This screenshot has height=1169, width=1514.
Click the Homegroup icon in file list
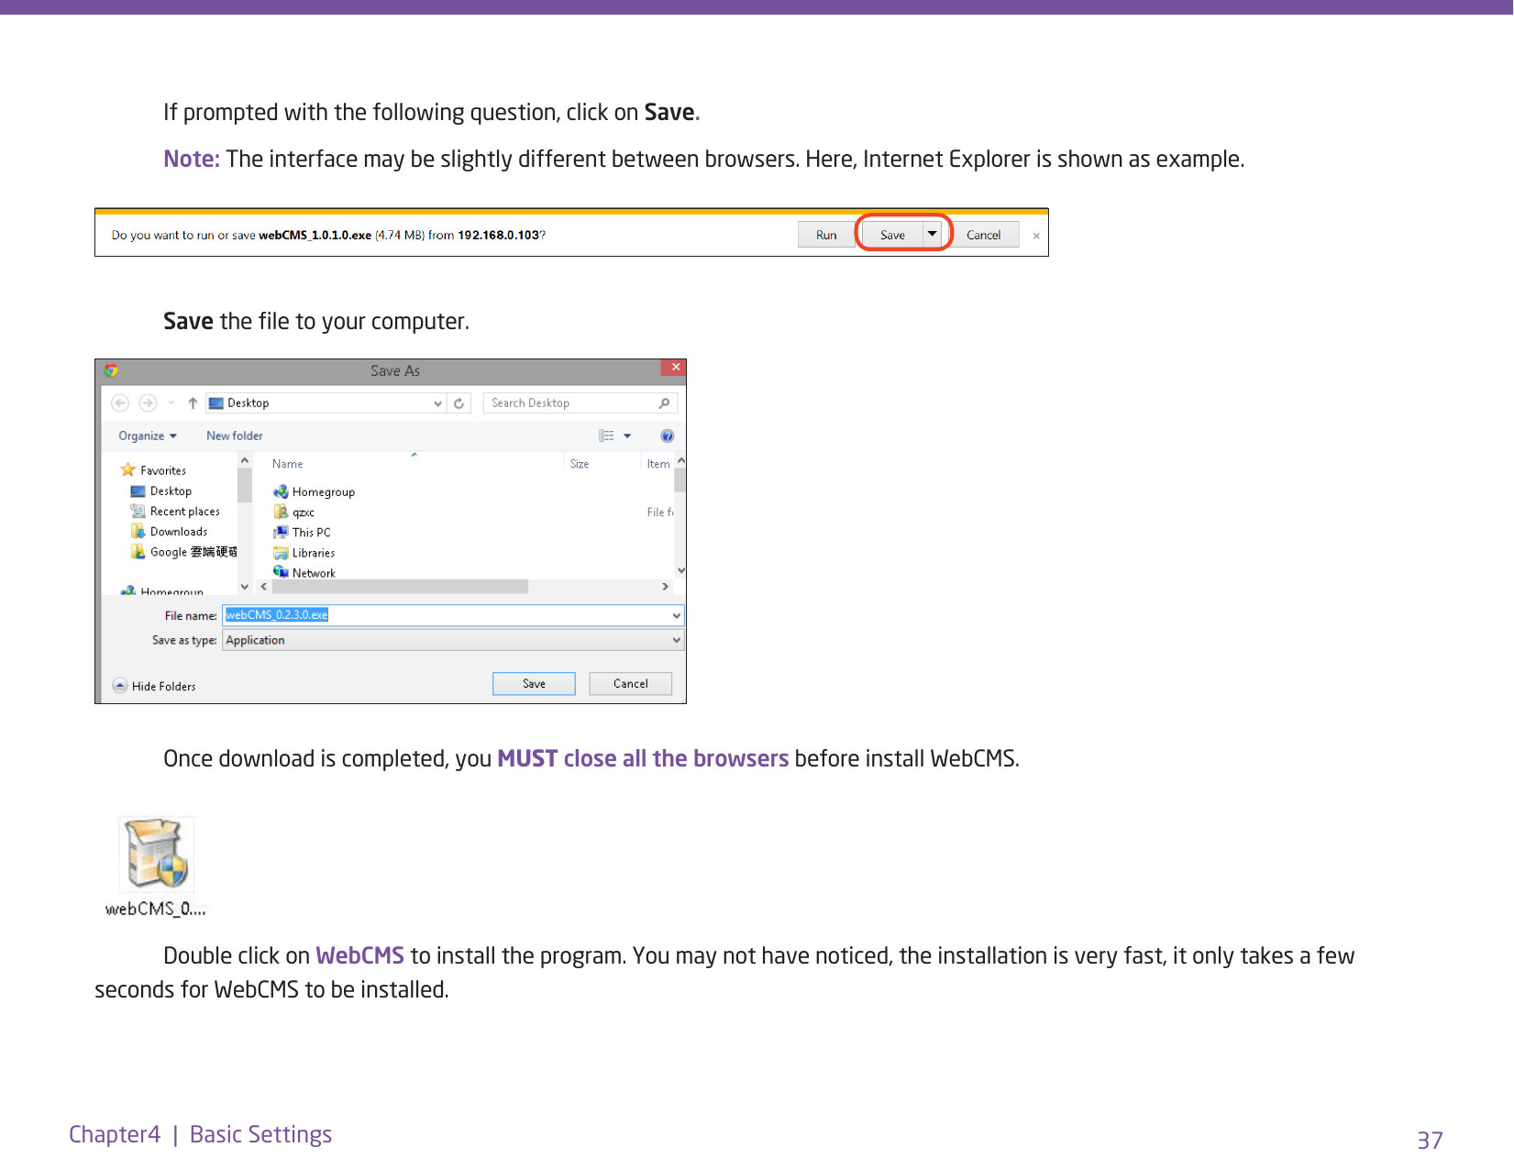click(x=281, y=491)
